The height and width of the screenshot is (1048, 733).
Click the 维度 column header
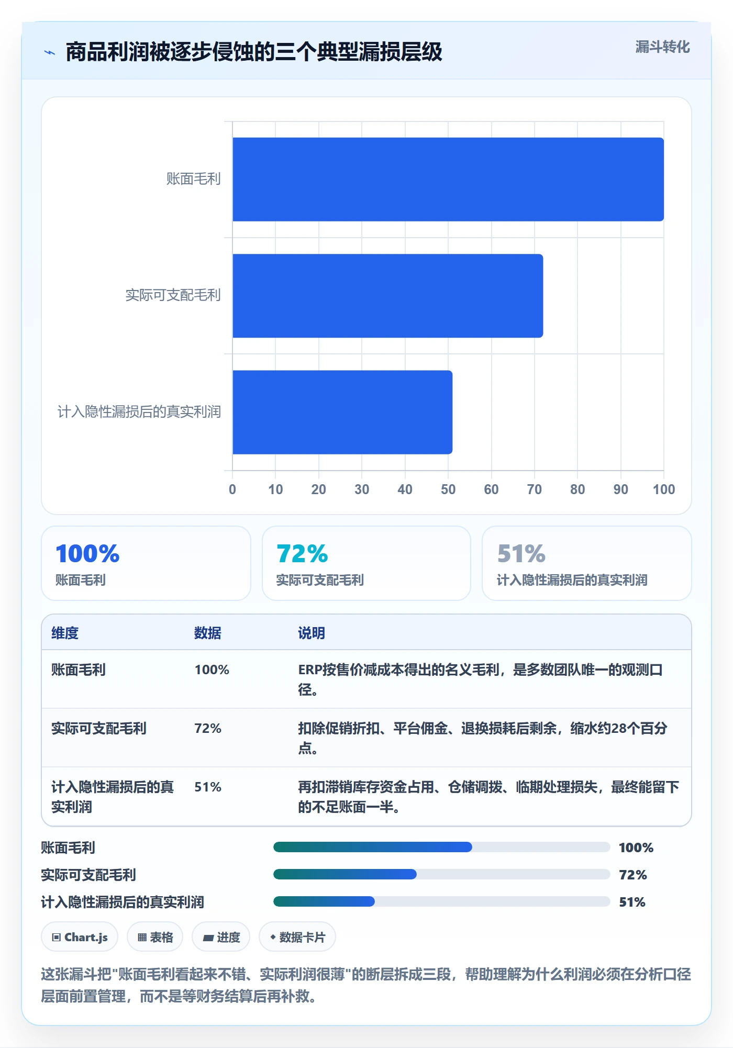(65, 633)
